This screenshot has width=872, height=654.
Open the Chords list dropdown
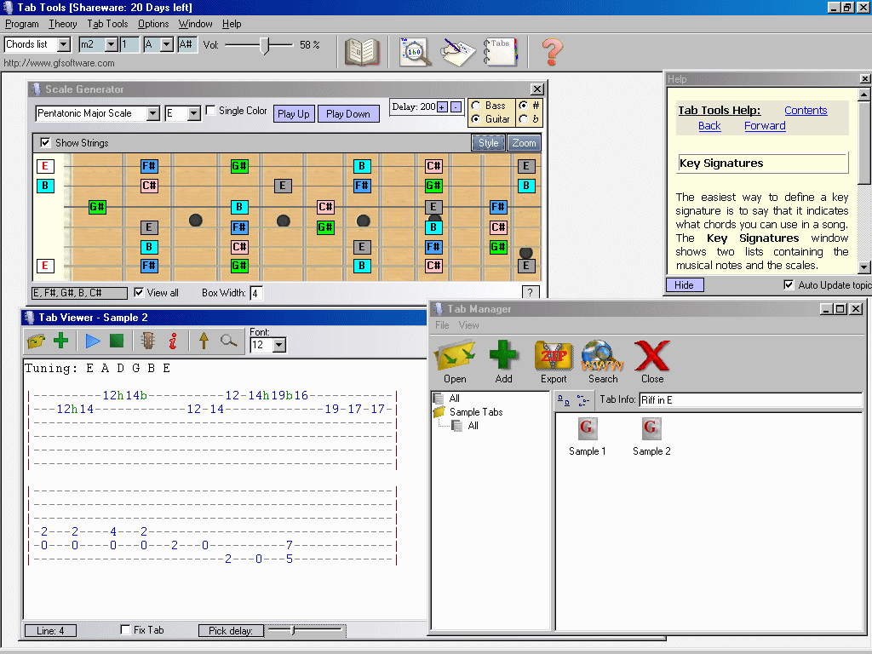pos(64,44)
